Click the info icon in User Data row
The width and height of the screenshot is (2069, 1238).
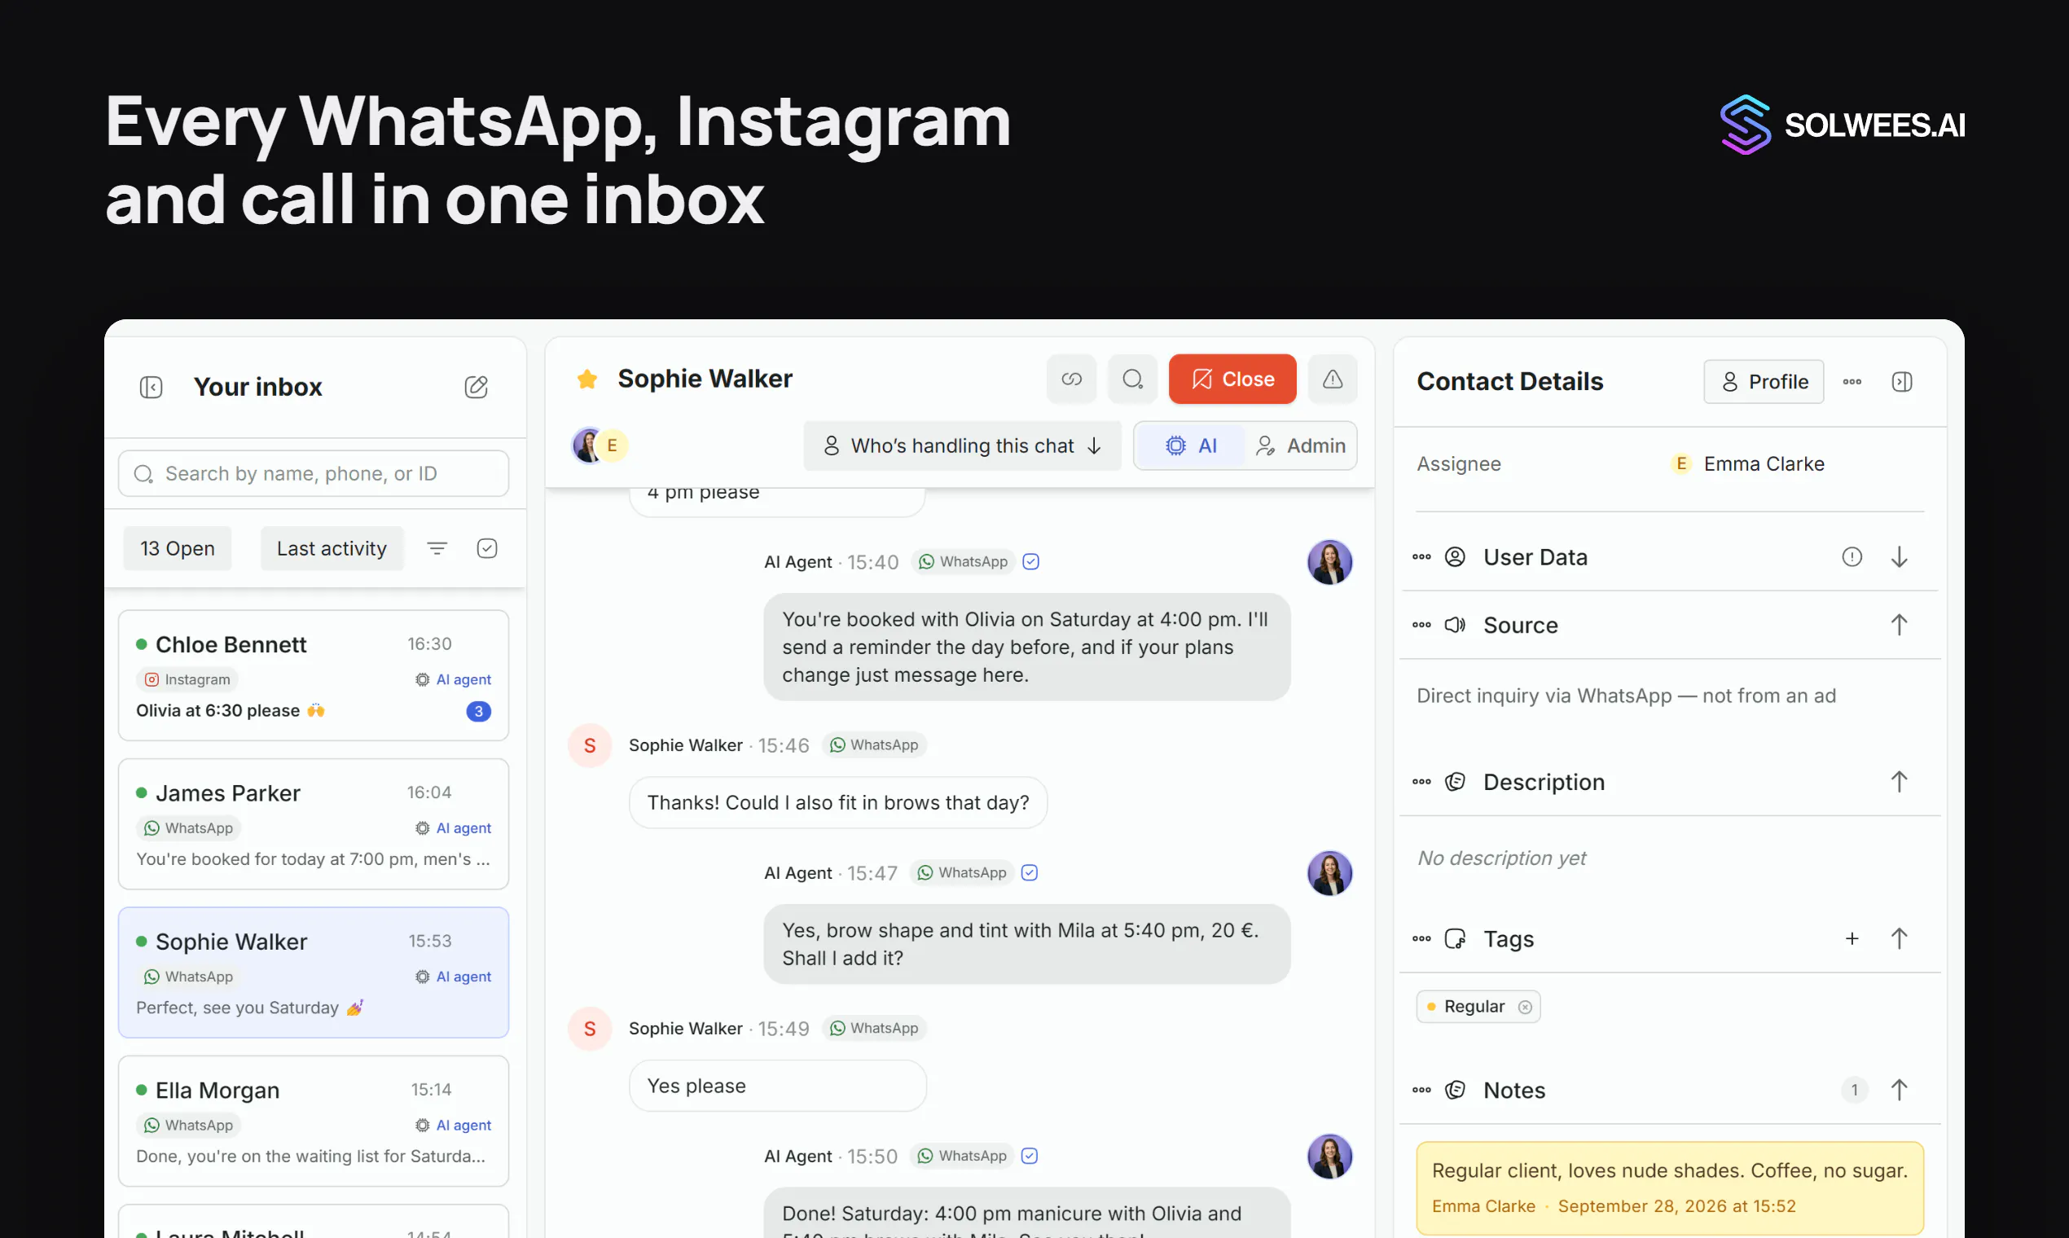tap(1852, 557)
